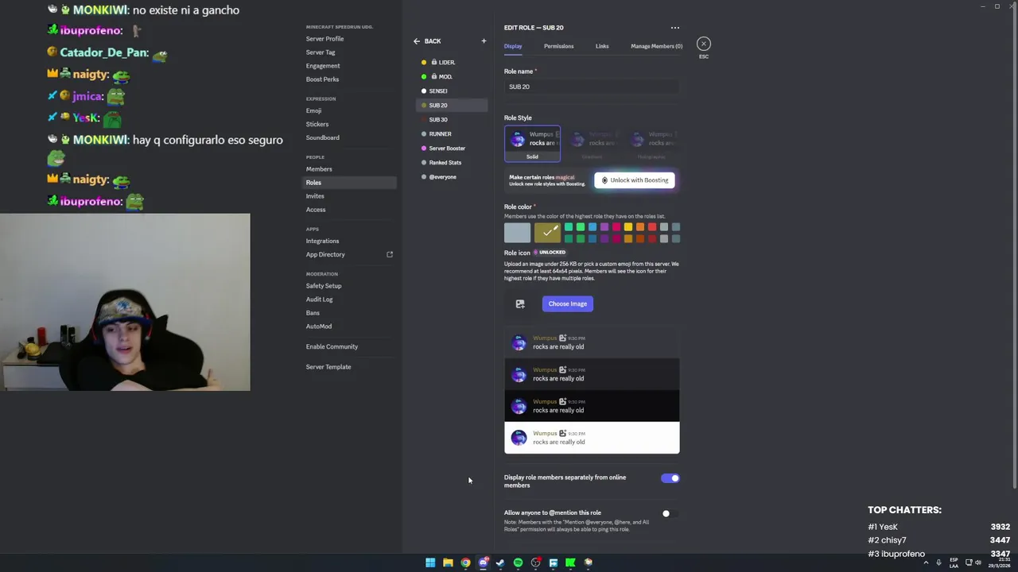Open external link icon next to App Directory
This screenshot has width=1018, height=572.
point(390,254)
